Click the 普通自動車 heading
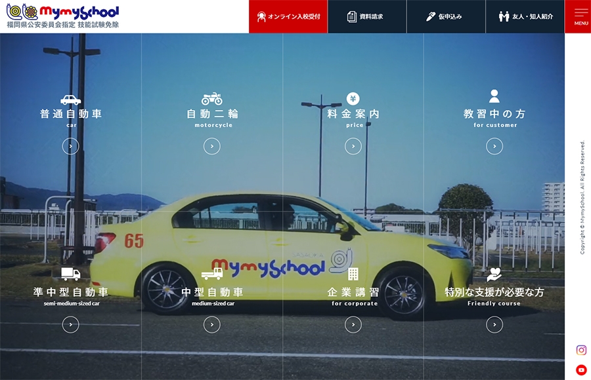This screenshot has height=380, width=591. pyautogui.click(x=71, y=113)
